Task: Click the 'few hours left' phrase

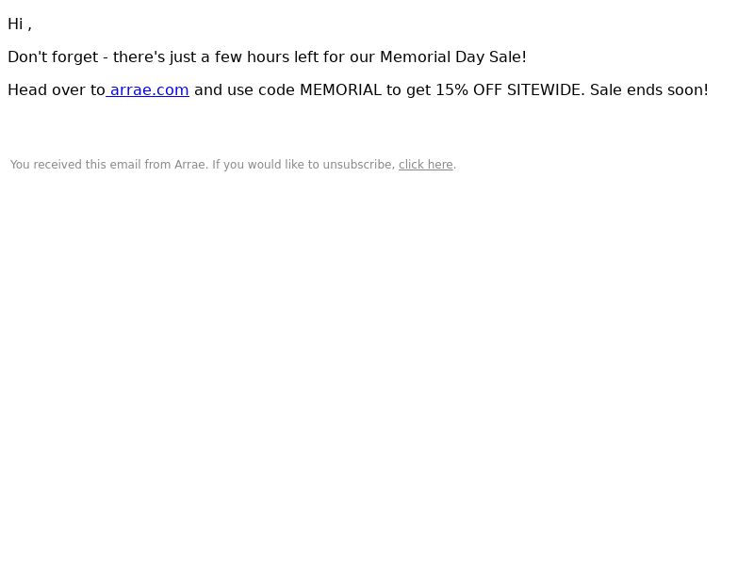Action: (267, 57)
